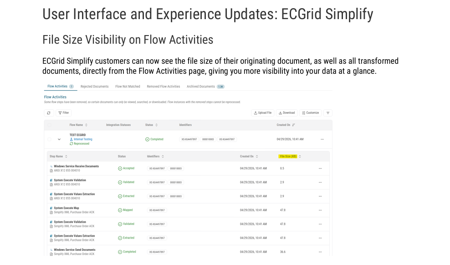The height and width of the screenshot is (265, 450).
Task: Toggle the select-all checkbox in table header
Action: pos(49,125)
